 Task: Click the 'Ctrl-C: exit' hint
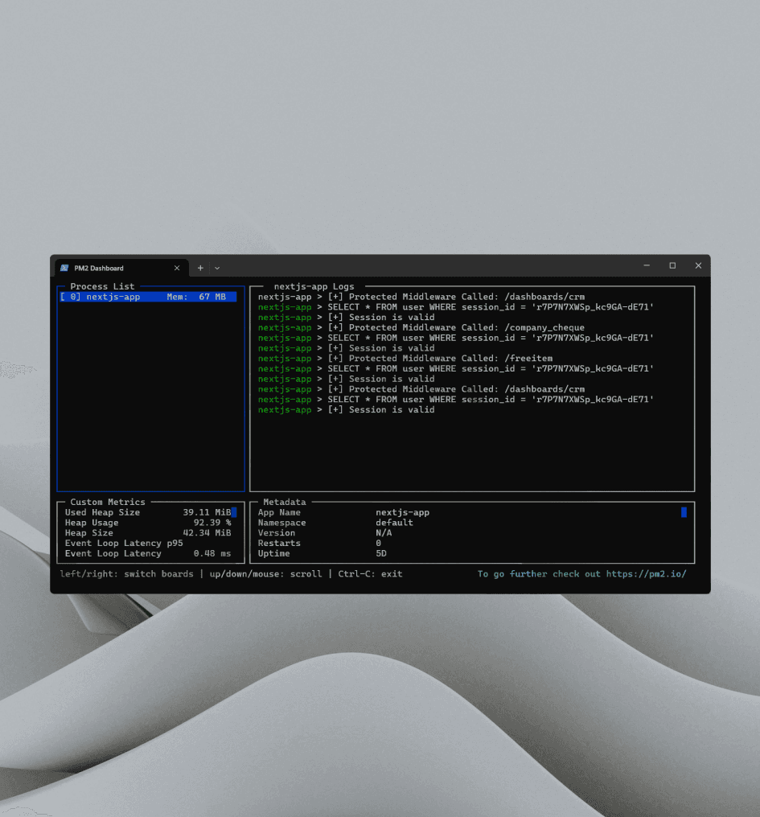(370, 573)
